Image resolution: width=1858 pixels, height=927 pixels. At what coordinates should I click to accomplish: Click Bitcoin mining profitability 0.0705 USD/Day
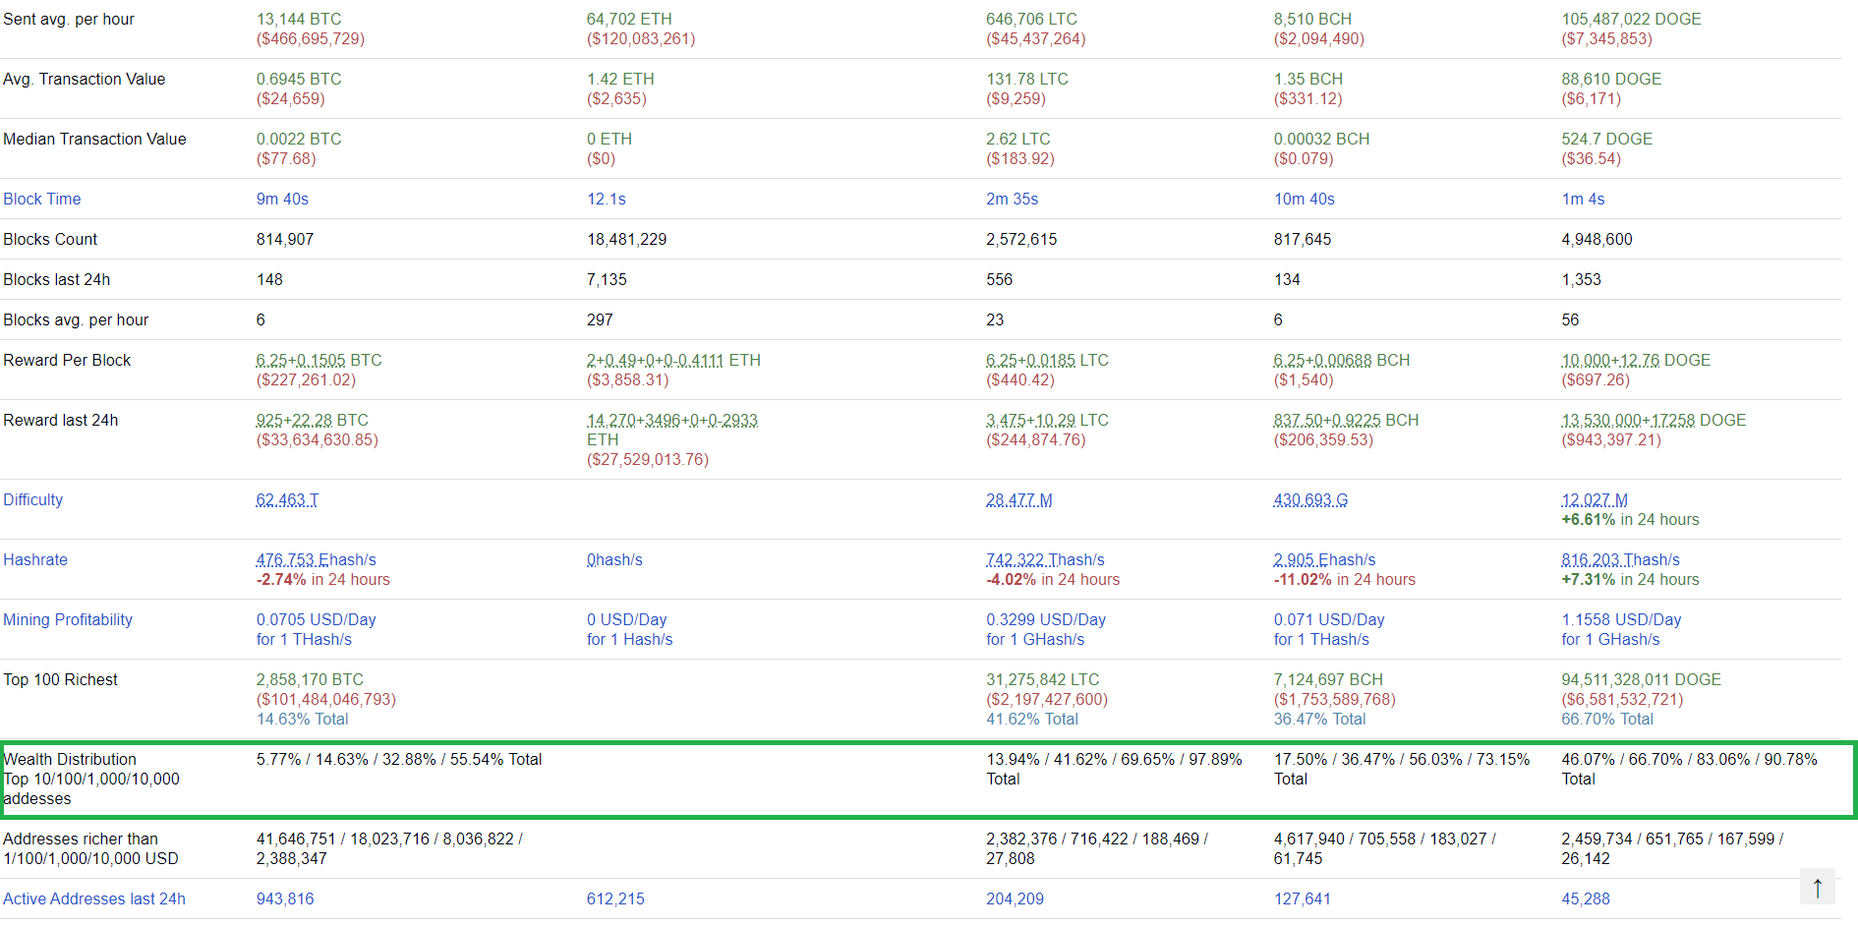[316, 620]
